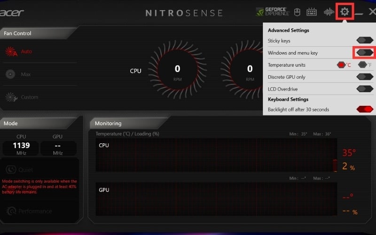Enable the LCD Overdrive switch

(365, 89)
